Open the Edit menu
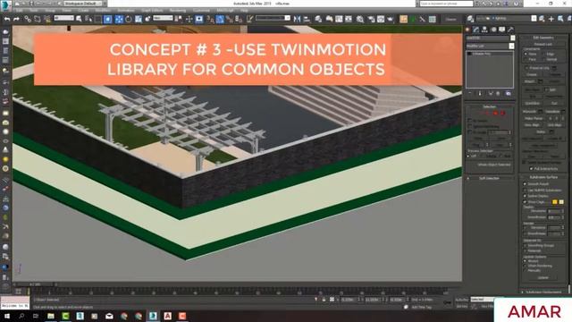This screenshot has height=322, width=572. (x=19, y=11)
